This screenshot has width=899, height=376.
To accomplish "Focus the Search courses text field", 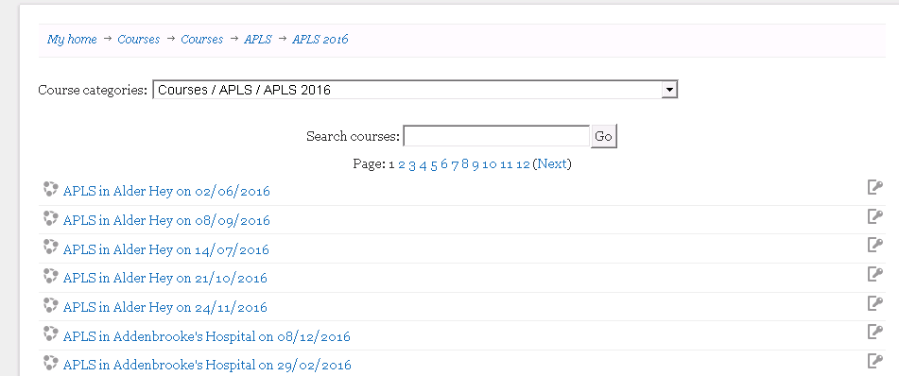I will click(496, 136).
